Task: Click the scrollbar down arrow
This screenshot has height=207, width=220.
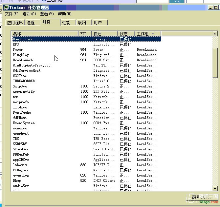Action: [215, 189]
